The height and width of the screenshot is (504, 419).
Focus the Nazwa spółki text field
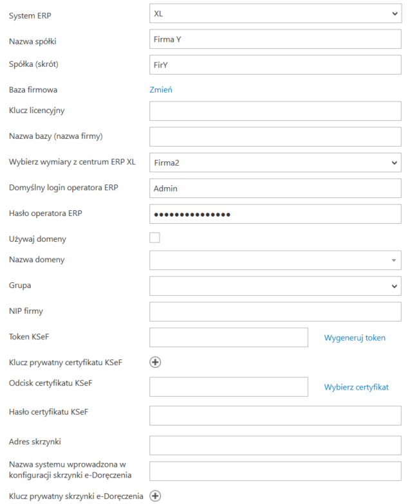[275, 39]
